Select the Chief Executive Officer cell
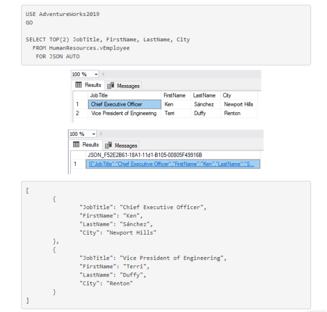Image resolution: width=327 pixels, height=312 pixels. [125, 104]
